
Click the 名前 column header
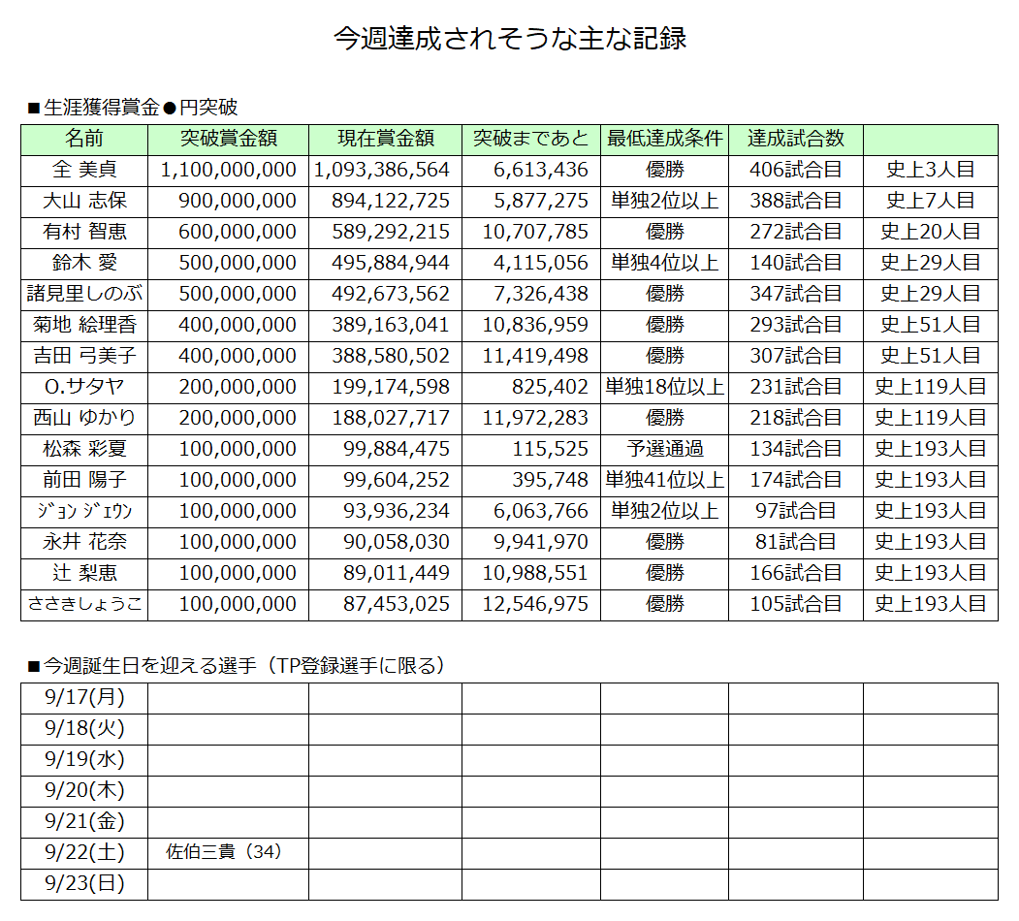tap(84, 139)
